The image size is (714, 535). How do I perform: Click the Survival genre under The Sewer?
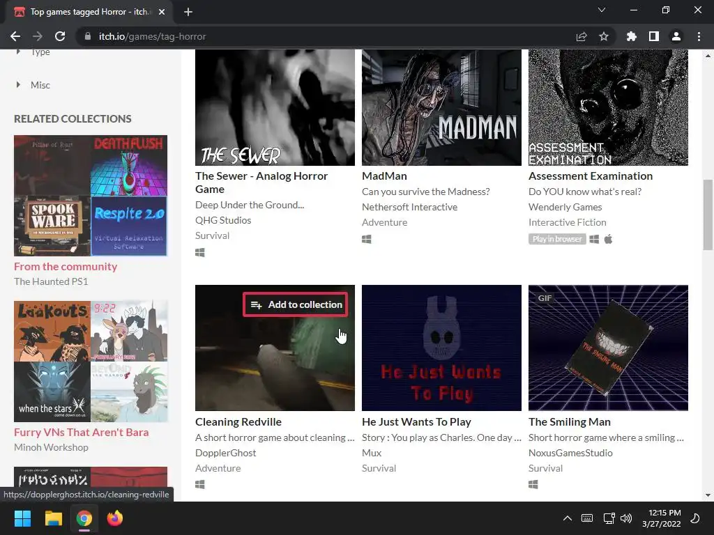212,235
